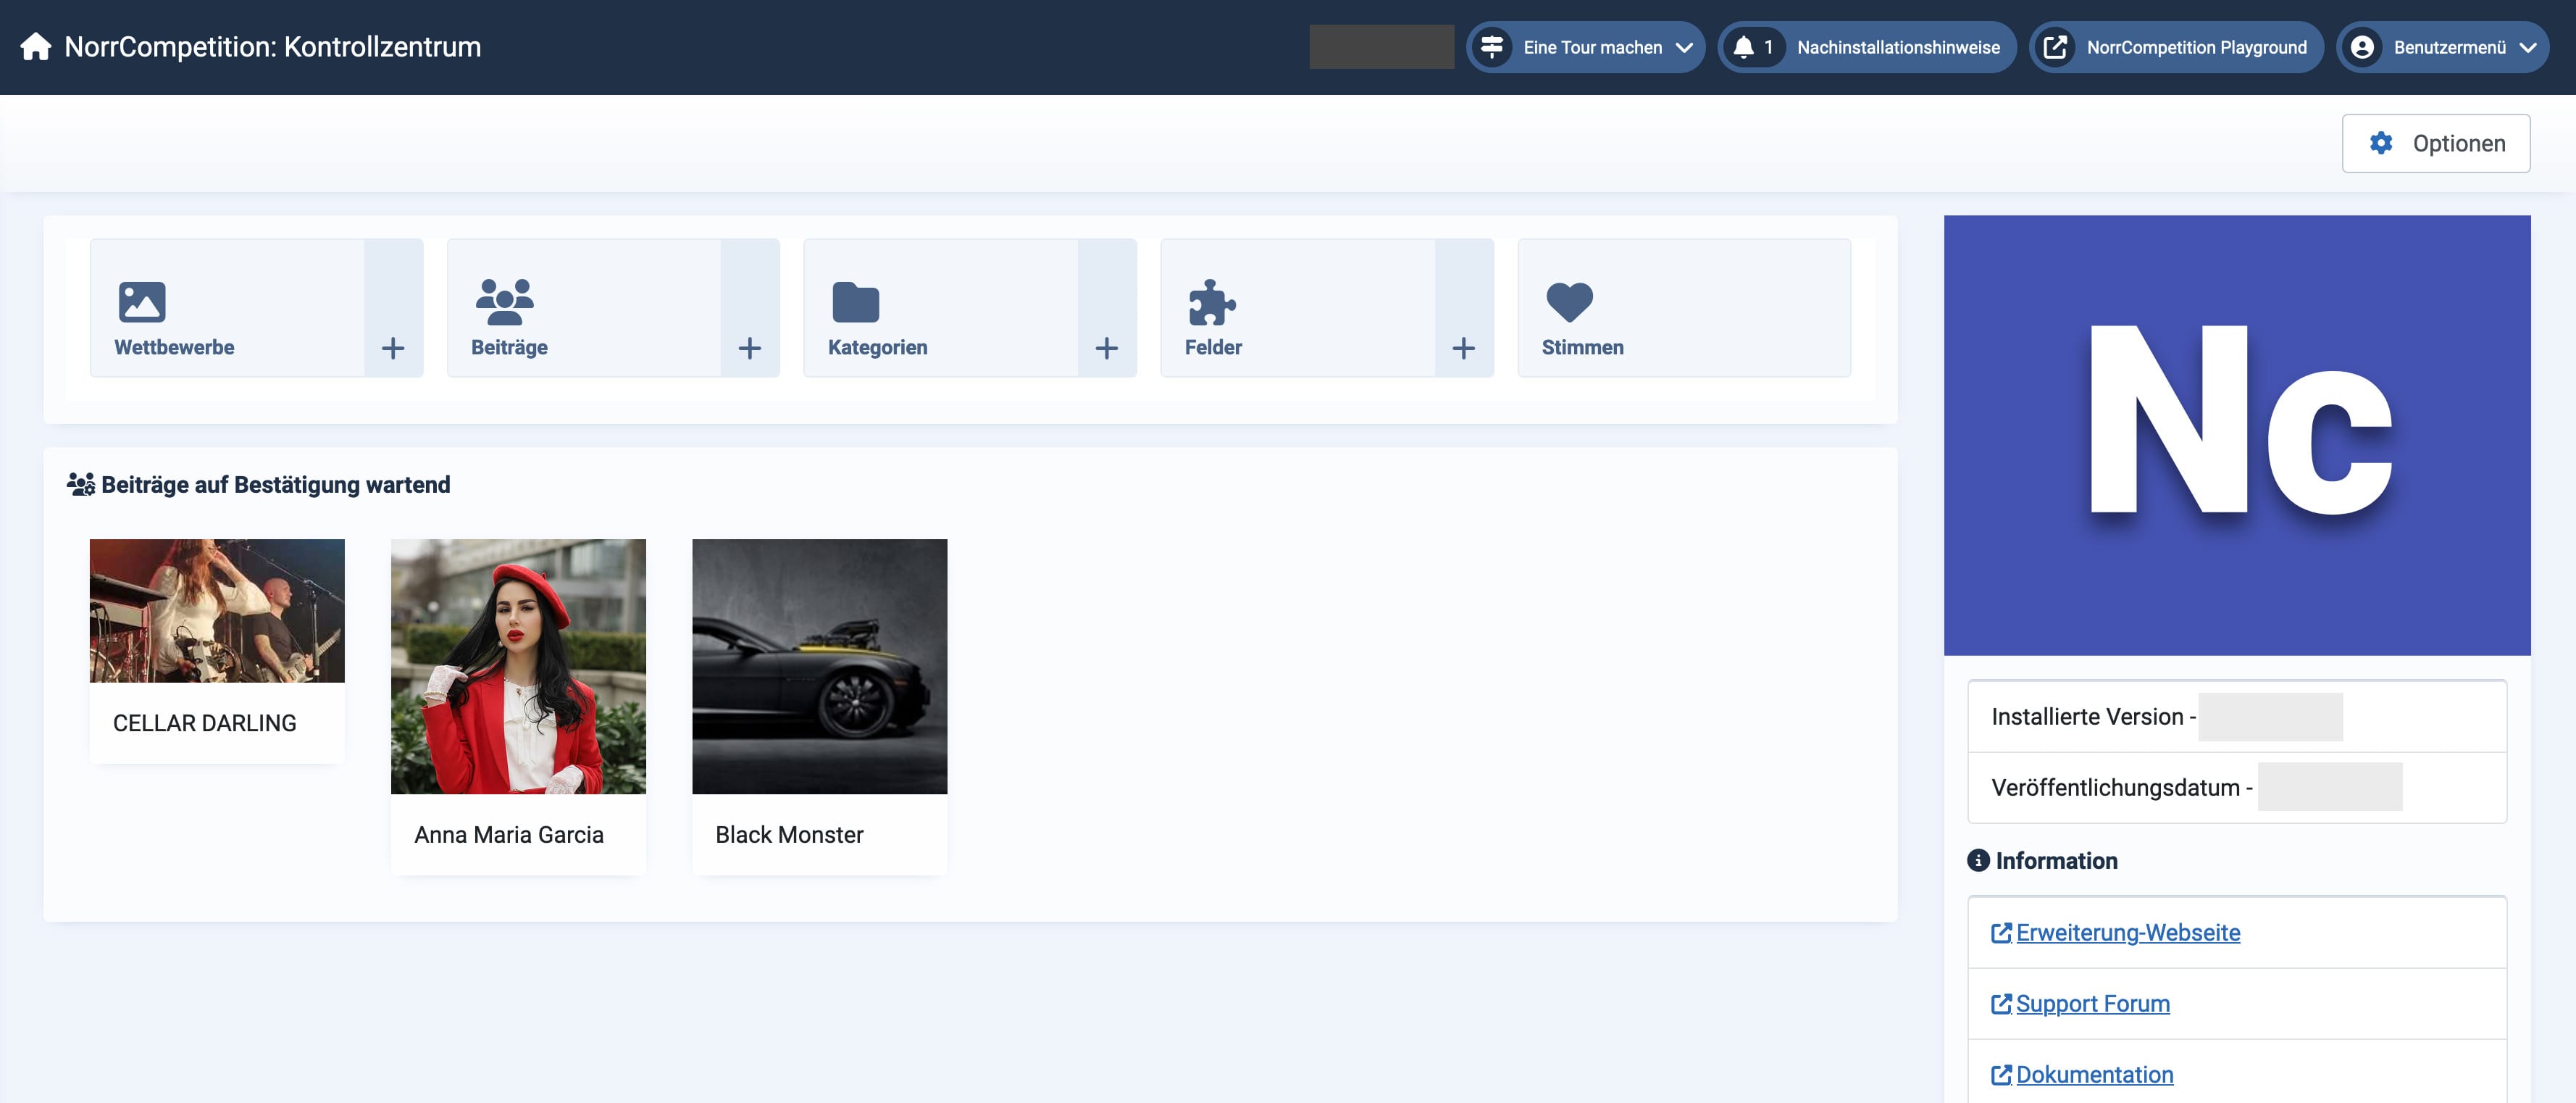Viewport: 2576px width, 1103px height.
Task: Open the Support Forum link
Action: click(x=2092, y=1003)
